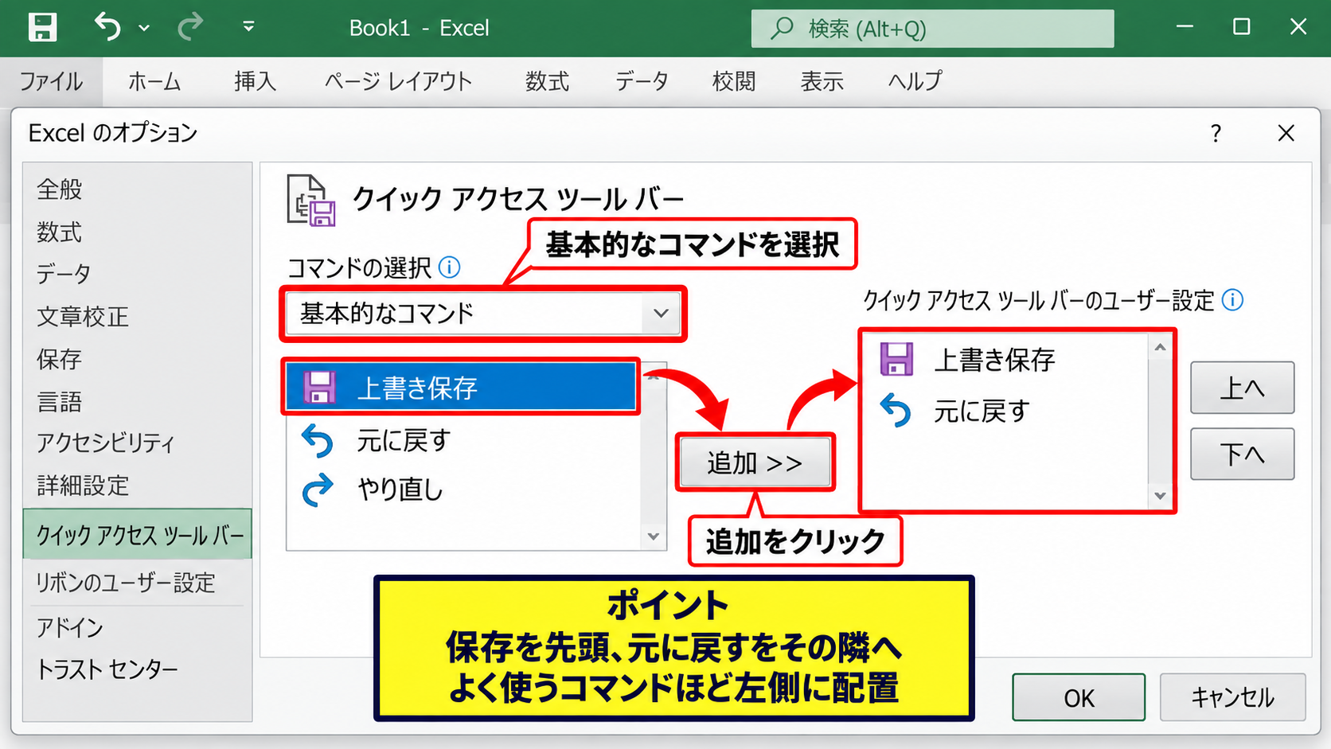Select アドイン category
This screenshot has height=749, width=1331.
[x=137, y=628]
